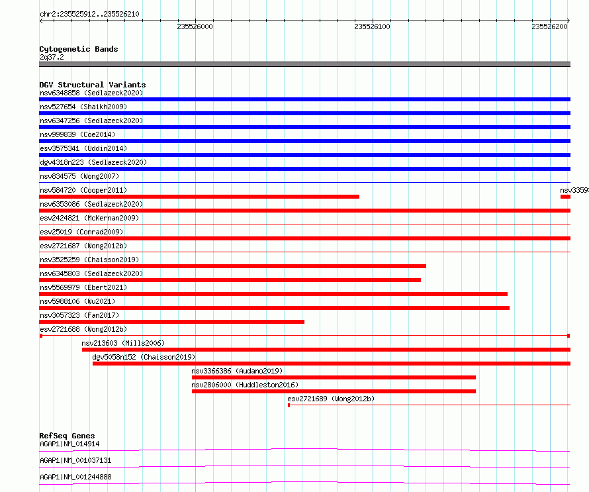Open variant nsv2806000 (Huddleston2016)

pyautogui.click(x=245, y=385)
